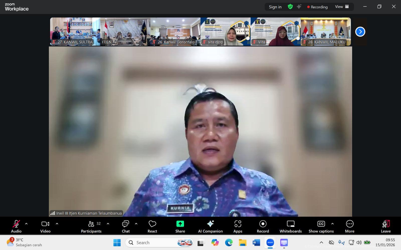Open AI Companion from toolbar
Screen dimensions: 401x250
pyautogui.click(x=210, y=226)
